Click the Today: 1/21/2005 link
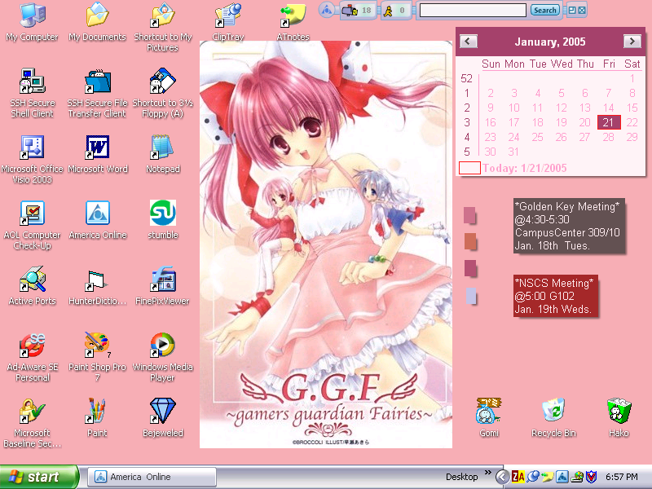652x489 pixels. tap(524, 168)
